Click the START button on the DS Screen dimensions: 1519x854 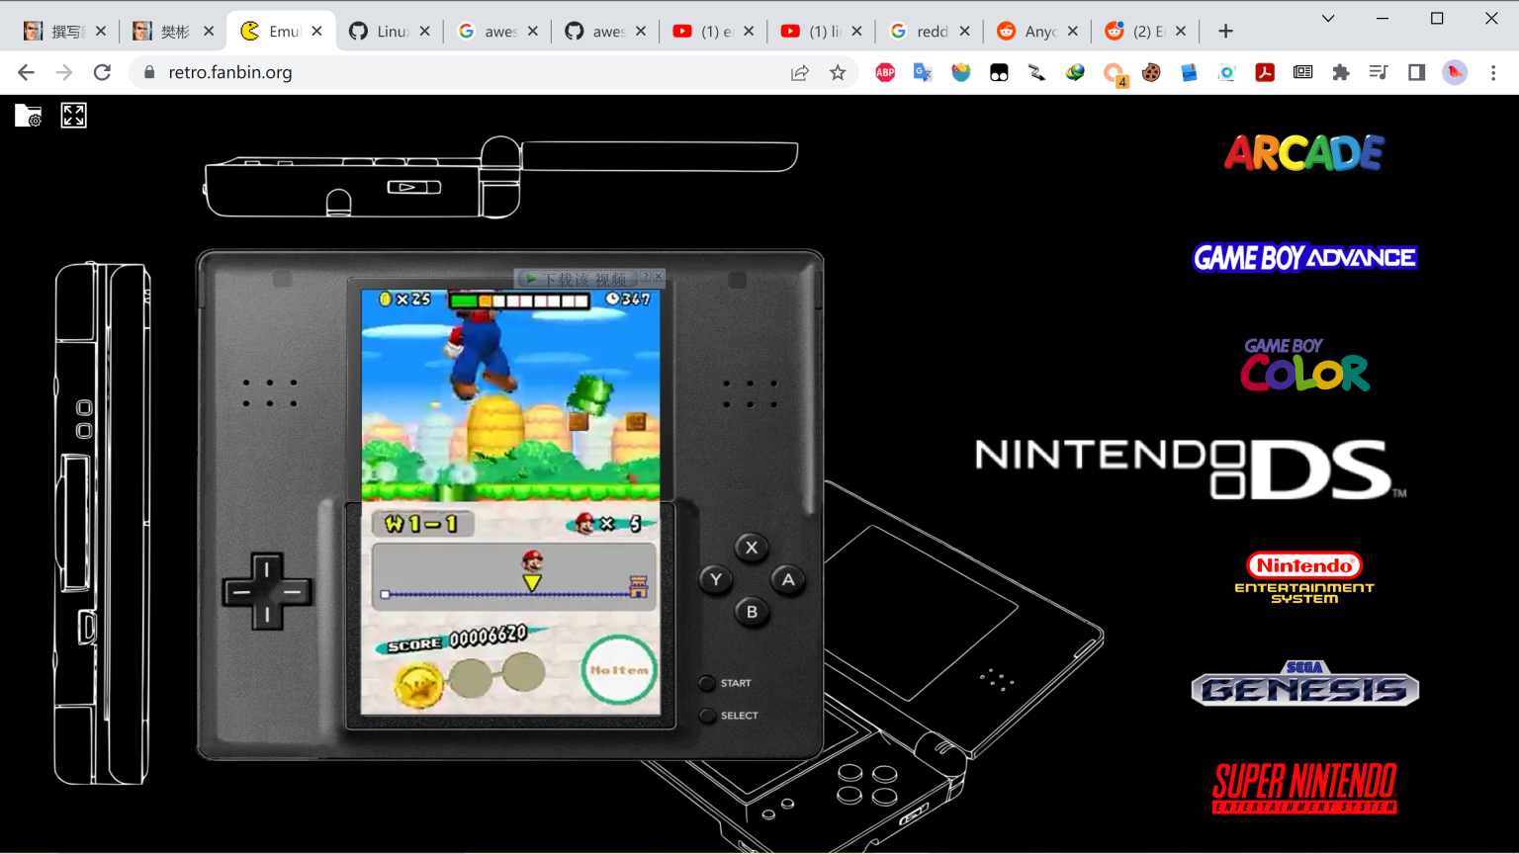coord(707,683)
